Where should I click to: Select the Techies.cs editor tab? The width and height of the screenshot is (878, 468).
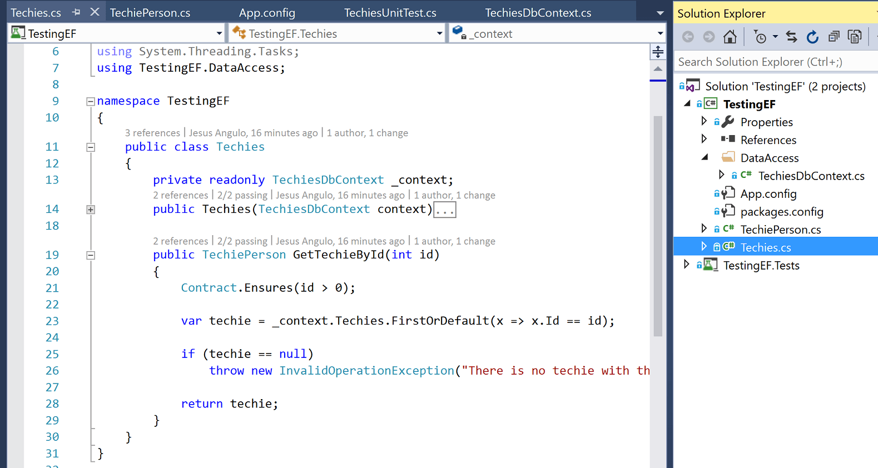[x=36, y=13]
